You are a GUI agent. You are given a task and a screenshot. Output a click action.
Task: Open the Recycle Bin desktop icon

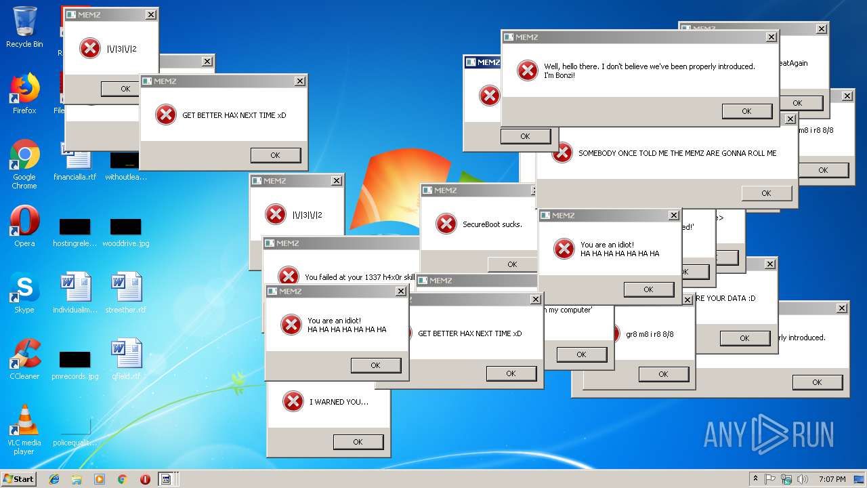[x=24, y=27]
